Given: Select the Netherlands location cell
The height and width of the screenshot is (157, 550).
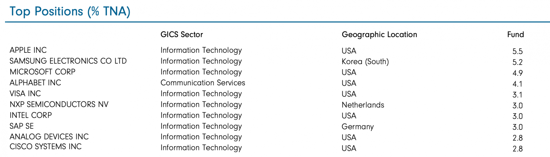Looking at the screenshot, I should pyautogui.click(x=363, y=105).
